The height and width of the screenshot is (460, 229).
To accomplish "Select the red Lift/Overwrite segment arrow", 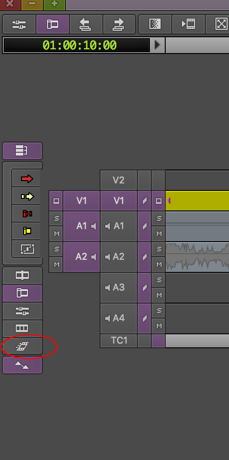I will [x=27, y=179].
